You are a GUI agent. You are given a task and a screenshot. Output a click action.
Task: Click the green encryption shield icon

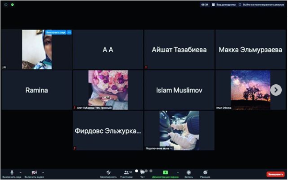pyautogui.click(x=12, y=5)
